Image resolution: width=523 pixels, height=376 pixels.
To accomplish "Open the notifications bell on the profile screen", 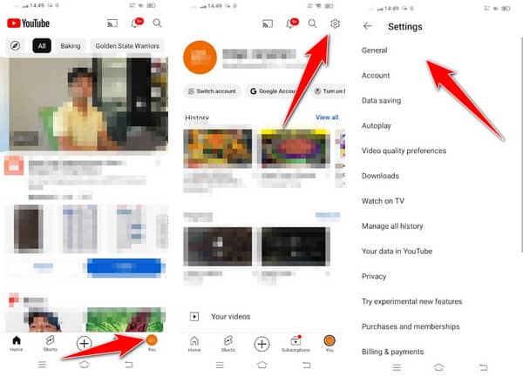I will 291,23.
